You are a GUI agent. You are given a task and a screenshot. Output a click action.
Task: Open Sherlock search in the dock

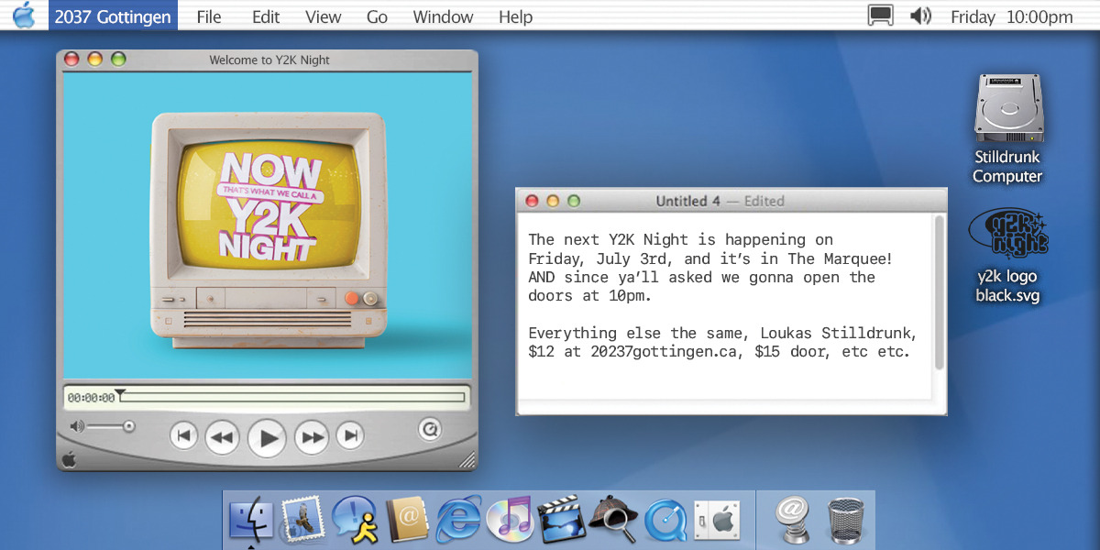613,520
